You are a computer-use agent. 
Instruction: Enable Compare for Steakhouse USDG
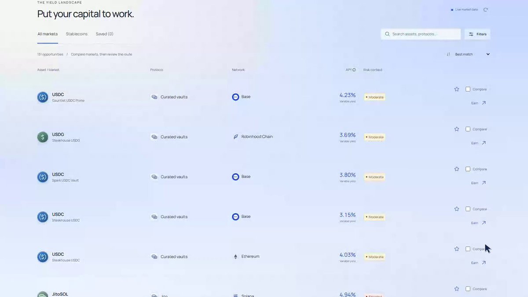(x=468, y=129)
